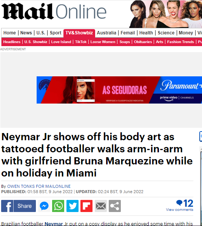The image size is (202, 226).
Task: Go to the Sport section
Action: click(x=56, y=33)
